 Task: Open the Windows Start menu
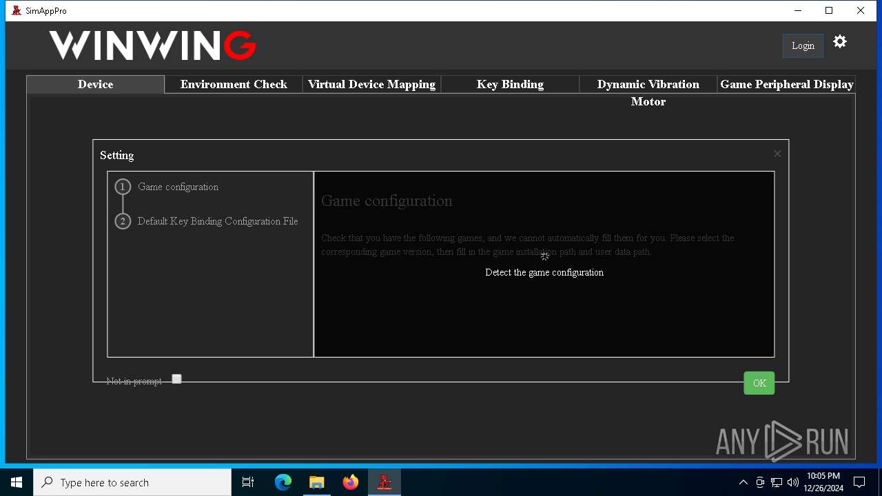[17, 482]
